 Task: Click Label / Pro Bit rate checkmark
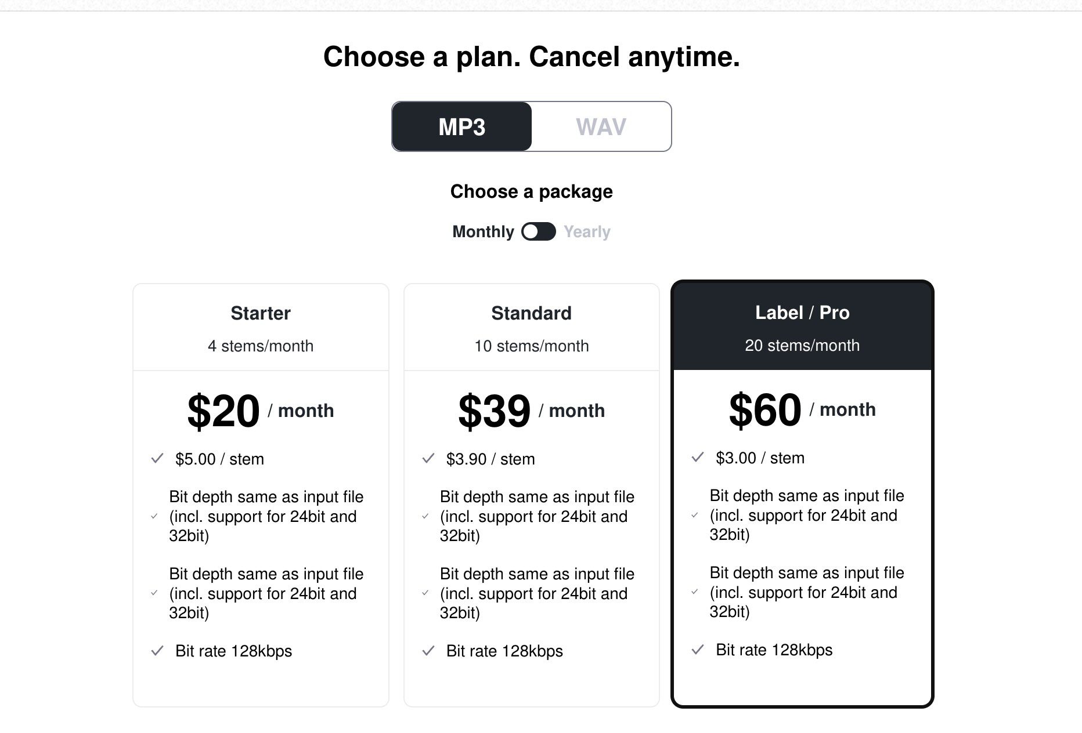click(x=698, y=649)
